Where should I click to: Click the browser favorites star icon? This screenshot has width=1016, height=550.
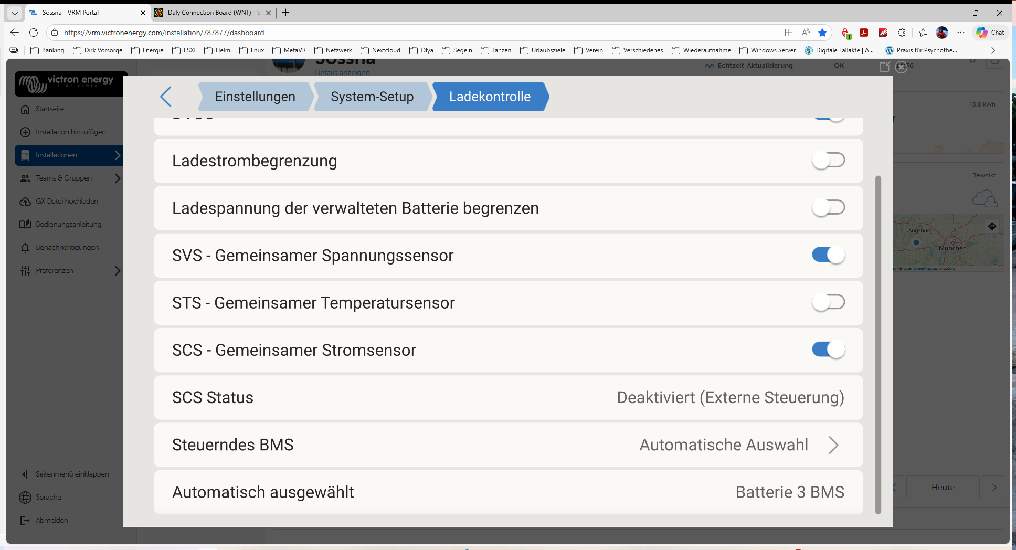click(x=822, y=33)
